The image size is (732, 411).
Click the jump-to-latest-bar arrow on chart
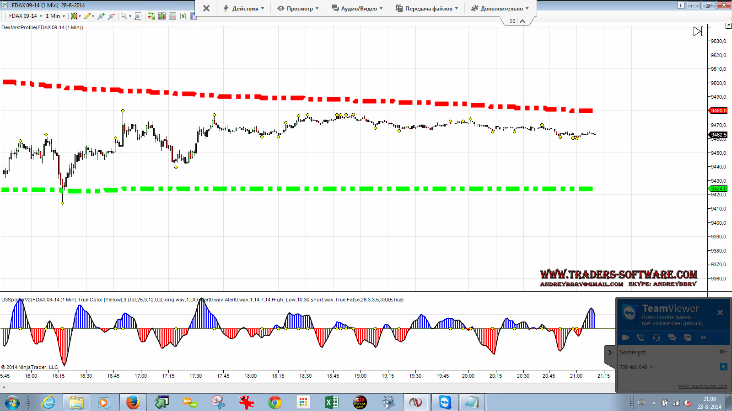pos(698,32)
